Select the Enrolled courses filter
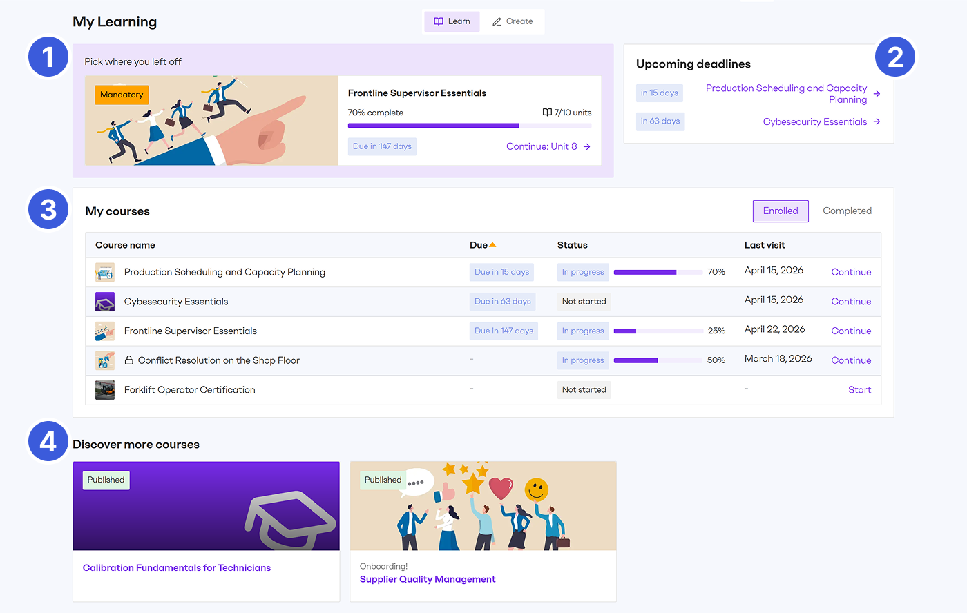The image size is (967, 613). (781, 211)
